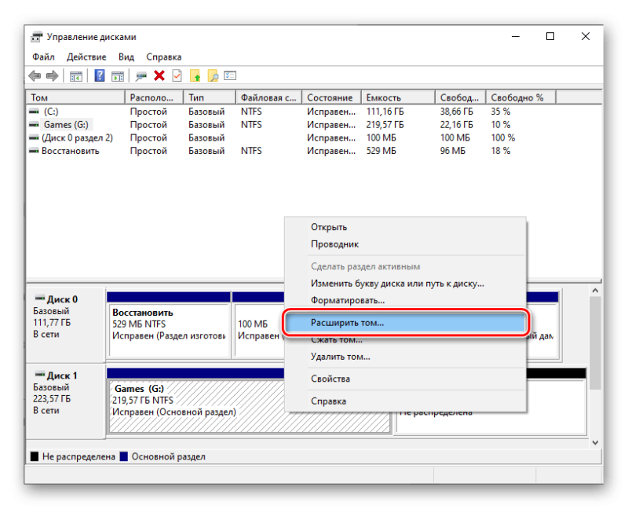Click the drive icon beside Восстановить in list
The image size is (628, 509).
point(34,151)
